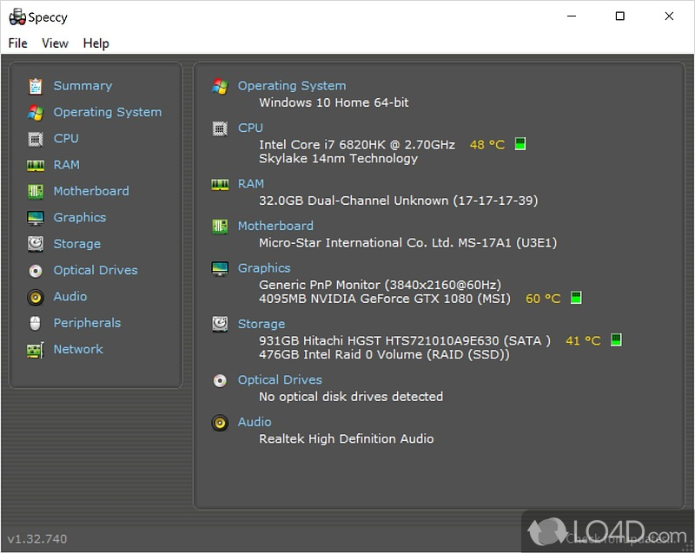Follow the Storage heading link in summary
This screenshot has height=553, width=695.
(261, 324)
